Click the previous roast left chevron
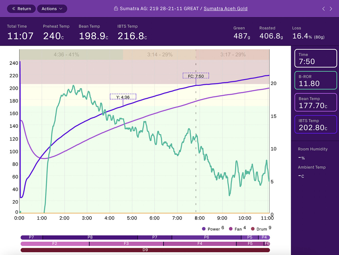339x255 pixels. (323, 9)
